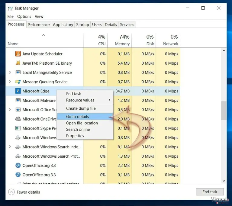This screenshot has height=206, width=232.
Task: Select the Processes tab
Action: [16, 24]
